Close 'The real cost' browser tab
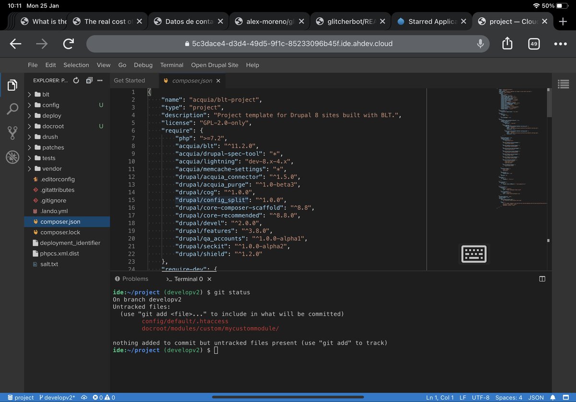 pyautogui.click(x=139, y=21)
